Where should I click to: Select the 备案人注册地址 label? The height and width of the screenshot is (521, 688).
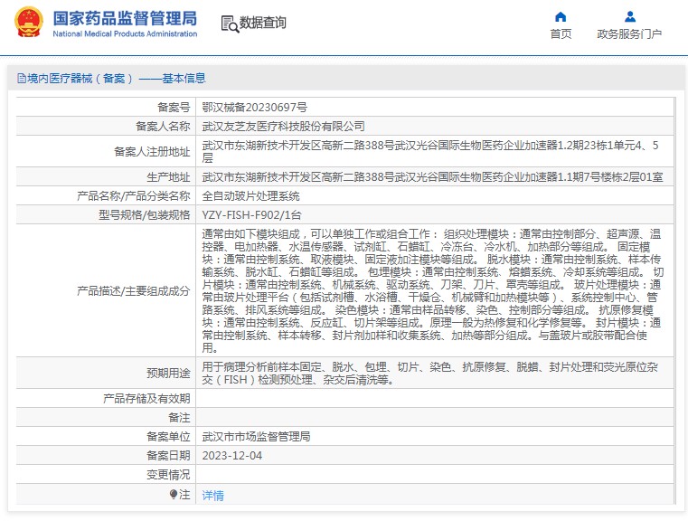click(152, 151)
